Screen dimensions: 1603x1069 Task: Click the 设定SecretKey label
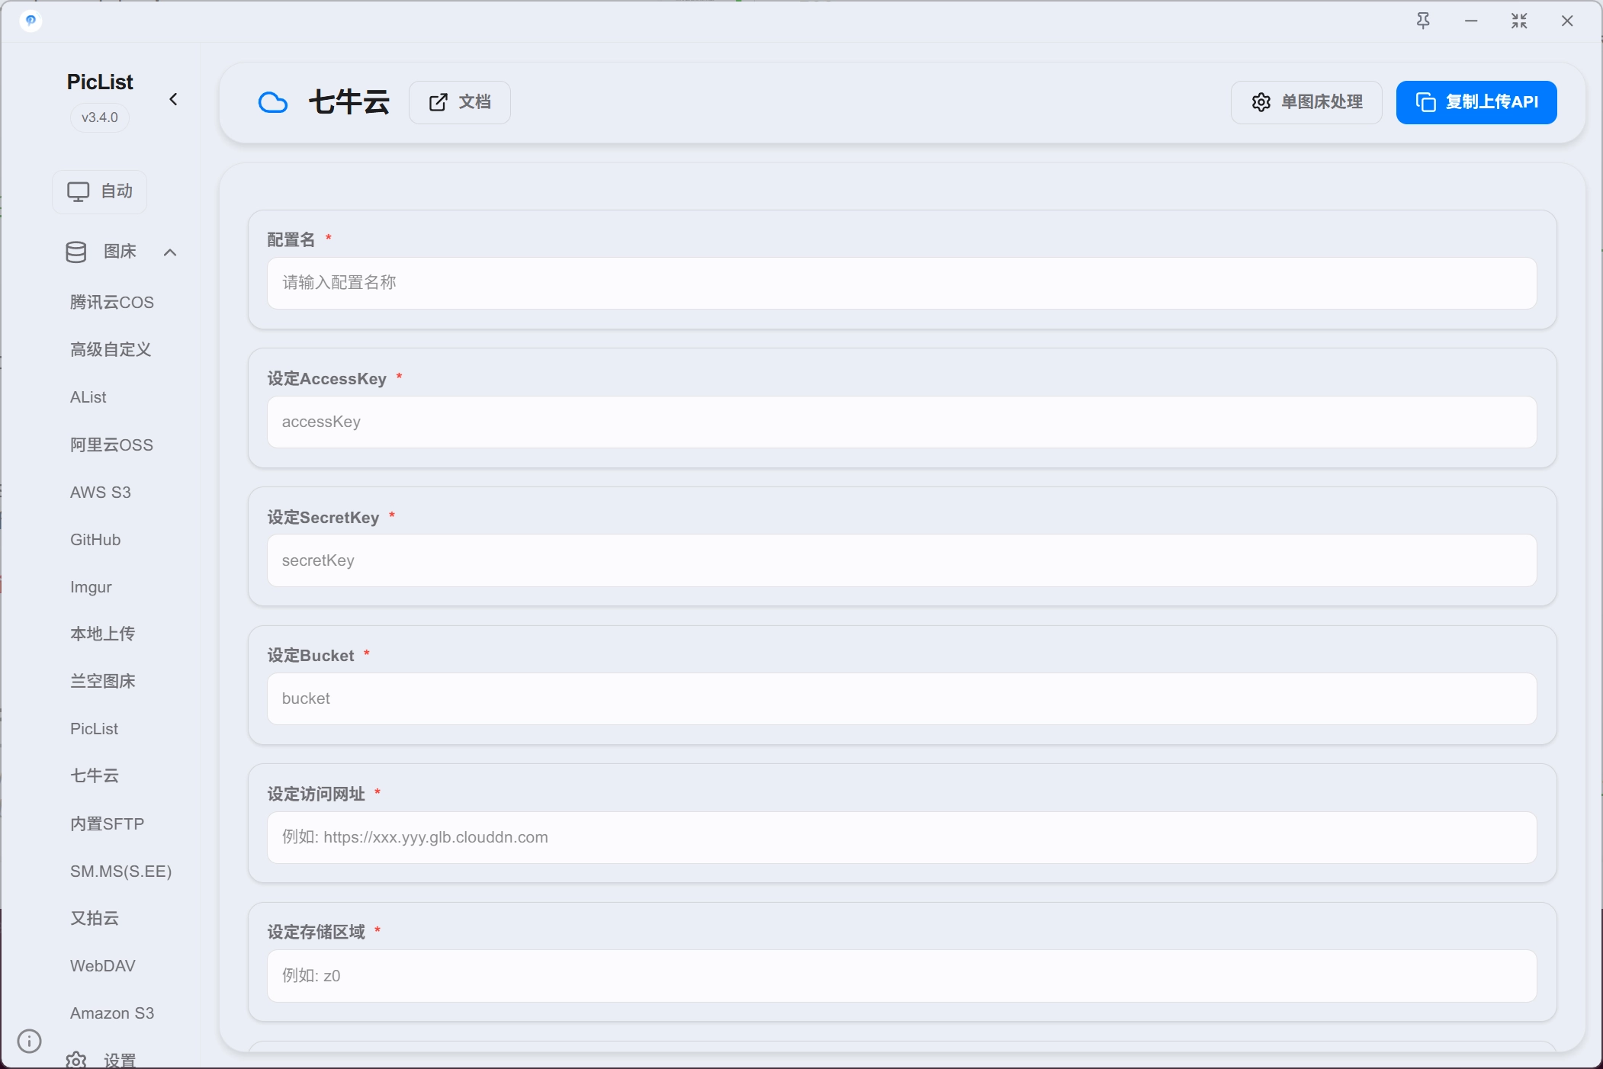coord(323,518)
